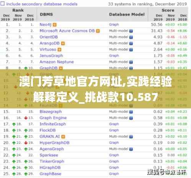191x178 pixels.
Task: Click the Graph model link in JanusGraph row
Action: pos(114,56)
